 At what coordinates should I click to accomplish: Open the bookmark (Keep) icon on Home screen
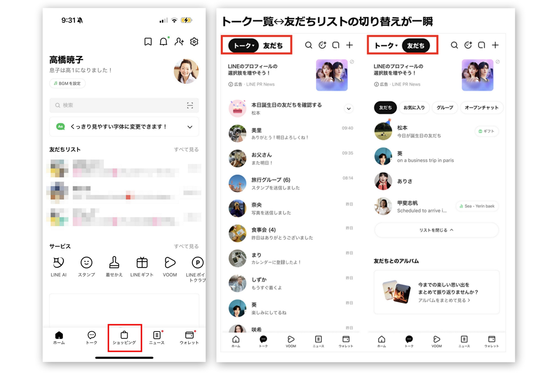point(148,42)
